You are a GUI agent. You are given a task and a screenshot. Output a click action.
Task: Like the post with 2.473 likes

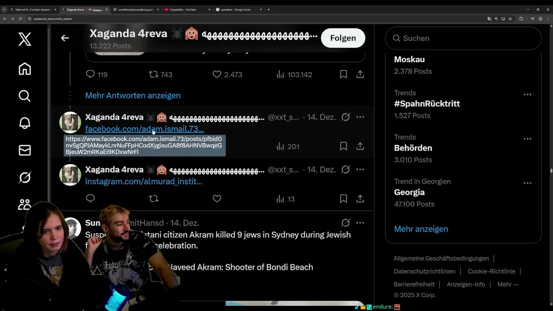[x=217, y=74]
